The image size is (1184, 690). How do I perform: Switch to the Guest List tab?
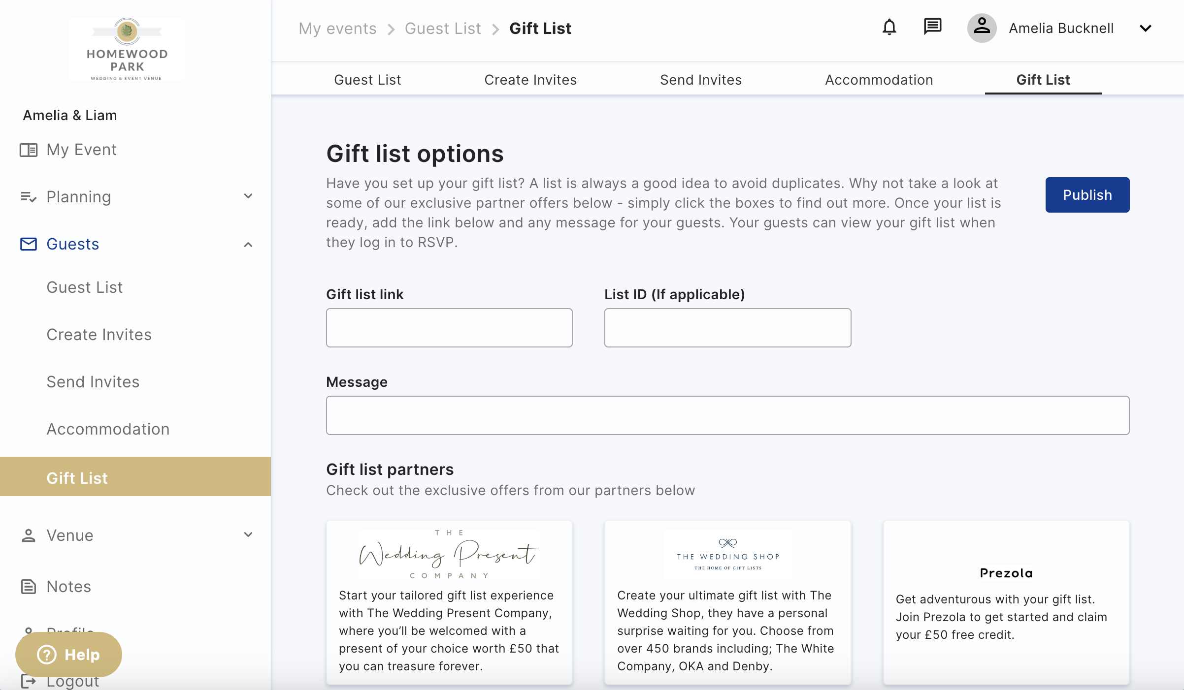[367, 80]
